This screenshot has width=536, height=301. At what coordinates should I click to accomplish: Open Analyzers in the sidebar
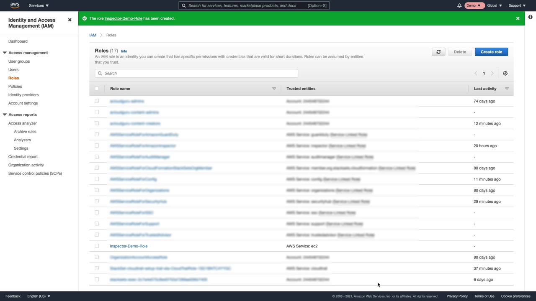click(x=22, y=140)
